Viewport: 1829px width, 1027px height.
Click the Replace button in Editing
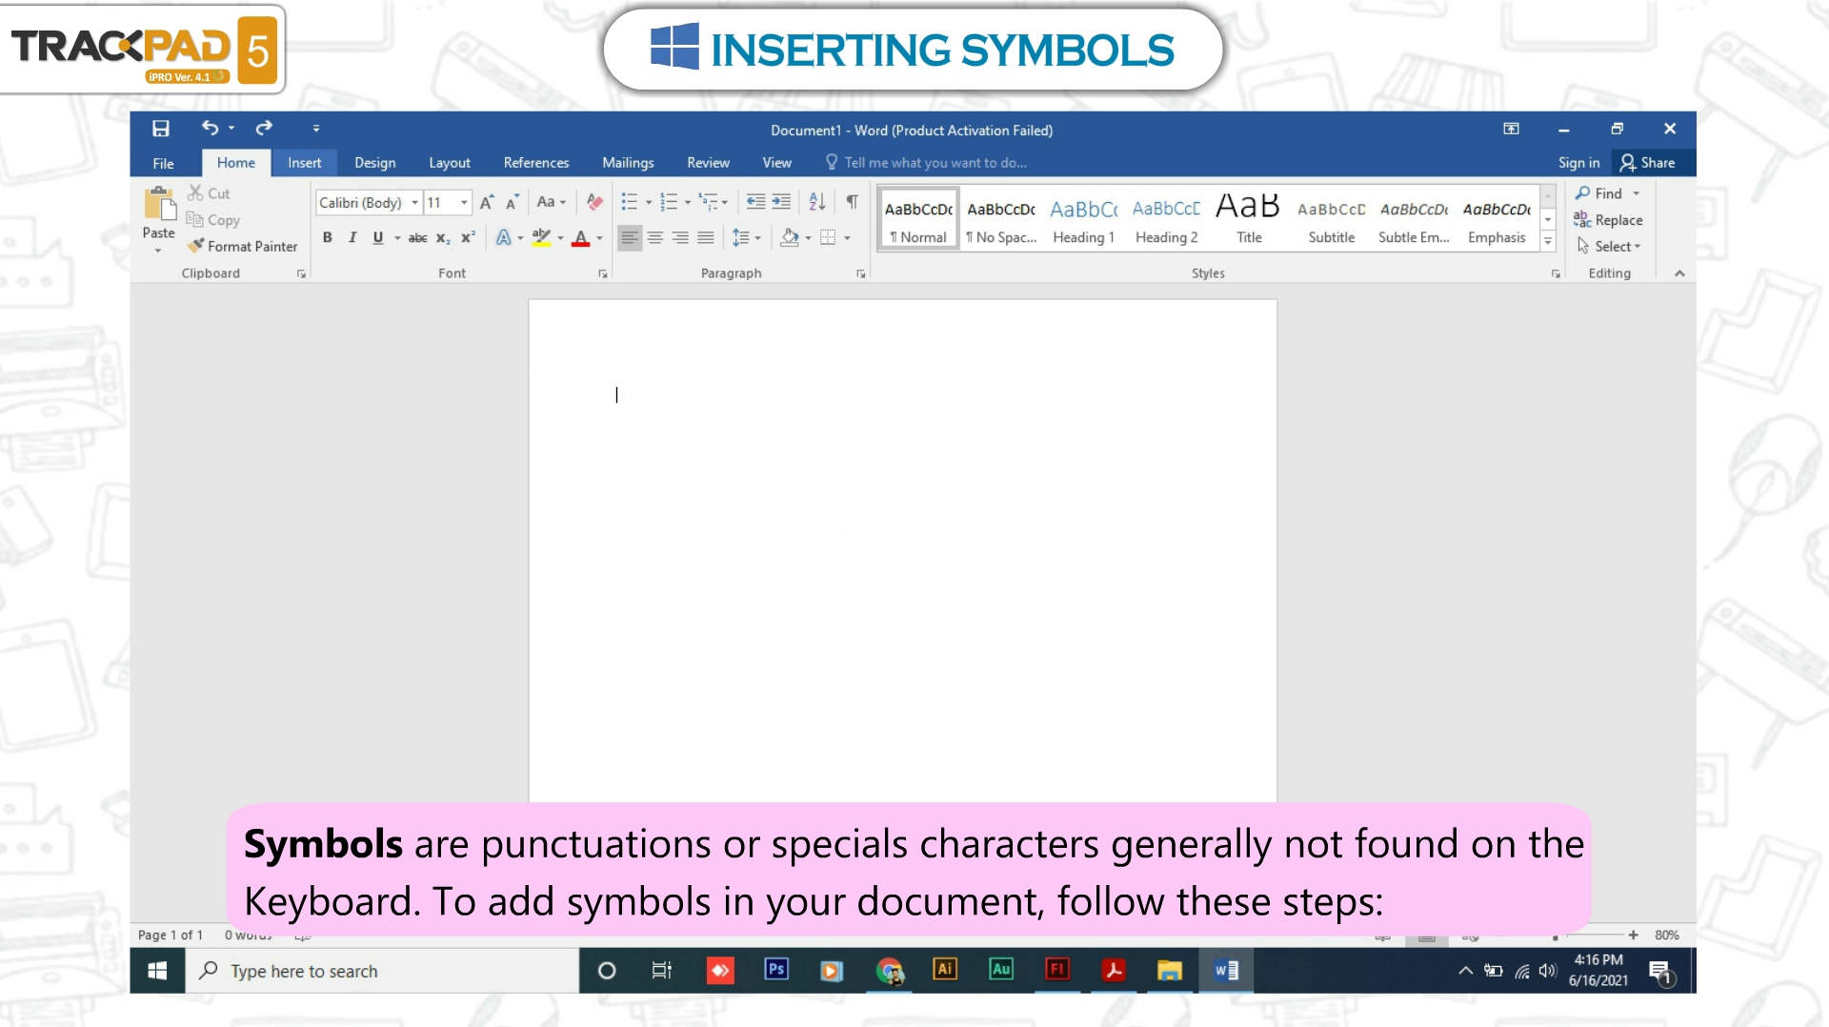tap(1608, 220)
